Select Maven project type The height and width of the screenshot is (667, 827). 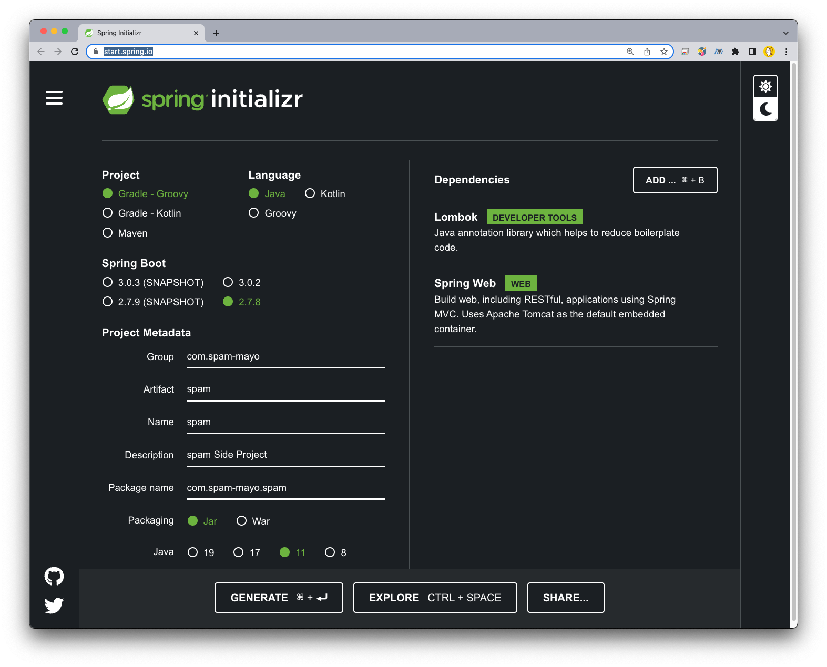[125, 233]
